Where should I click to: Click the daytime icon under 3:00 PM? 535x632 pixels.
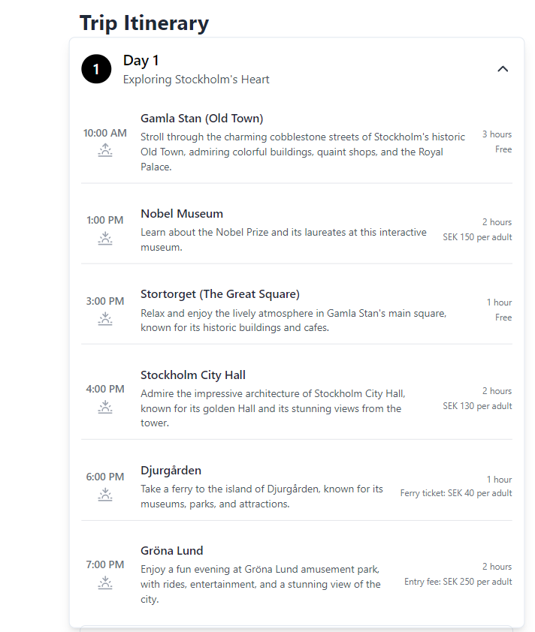pos(105,318)
